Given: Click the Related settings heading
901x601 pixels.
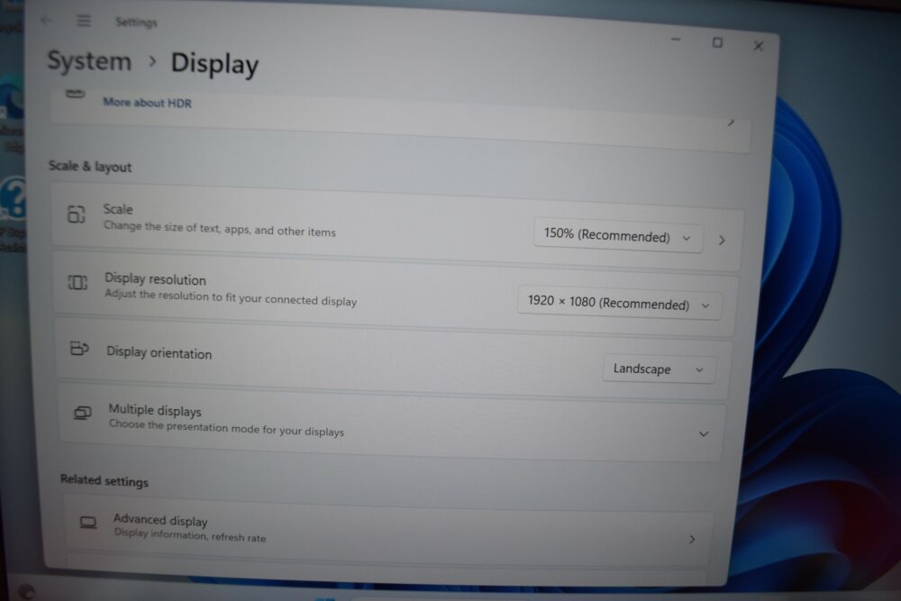Looking at the screenshot, I should pos(104,480).
